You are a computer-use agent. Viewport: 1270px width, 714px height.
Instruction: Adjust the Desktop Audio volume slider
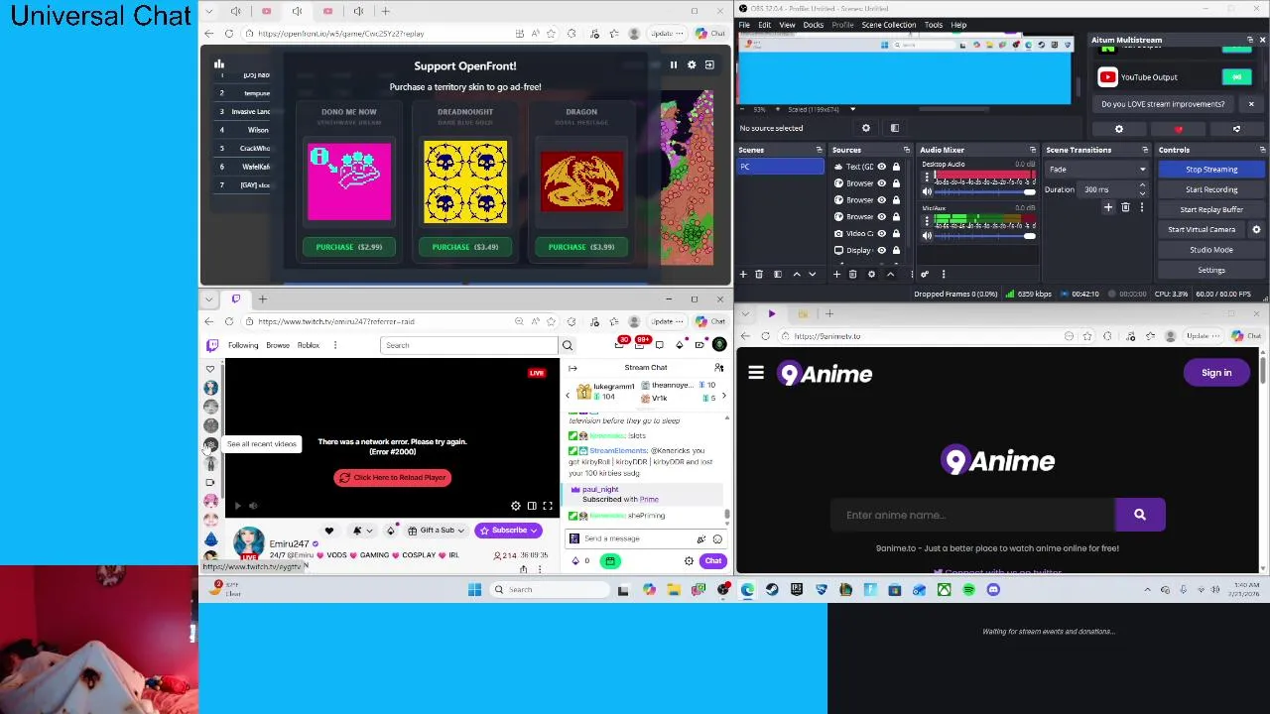click(x=984, y=192)
